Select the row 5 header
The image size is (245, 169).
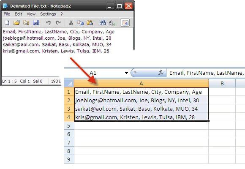click(69, 125)
